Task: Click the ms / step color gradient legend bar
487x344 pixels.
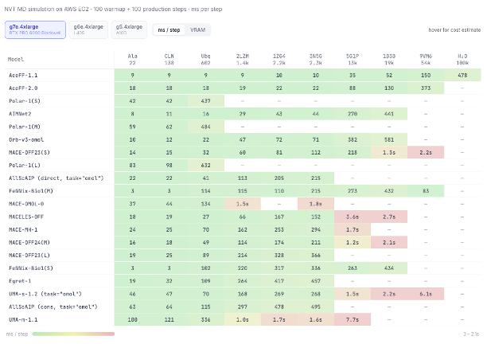Action: 73,334
